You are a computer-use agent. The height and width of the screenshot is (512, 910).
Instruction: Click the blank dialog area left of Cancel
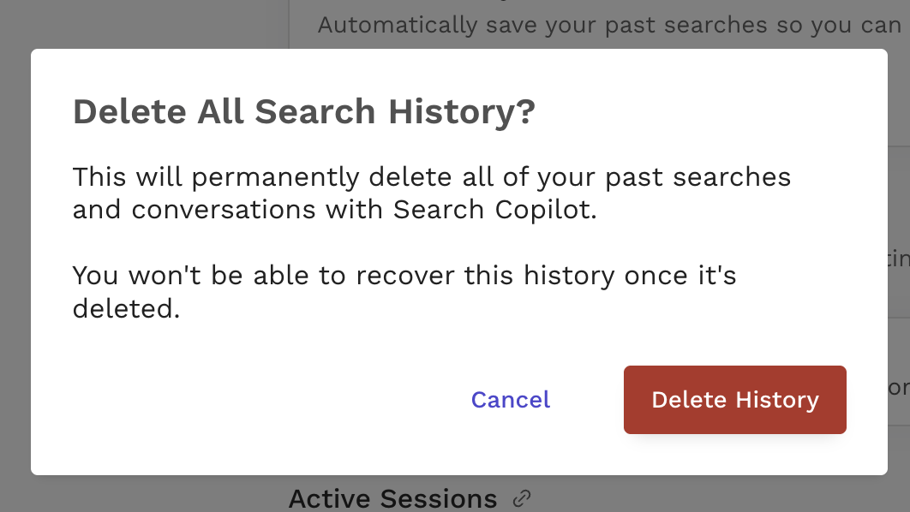[x=257, y=400]
